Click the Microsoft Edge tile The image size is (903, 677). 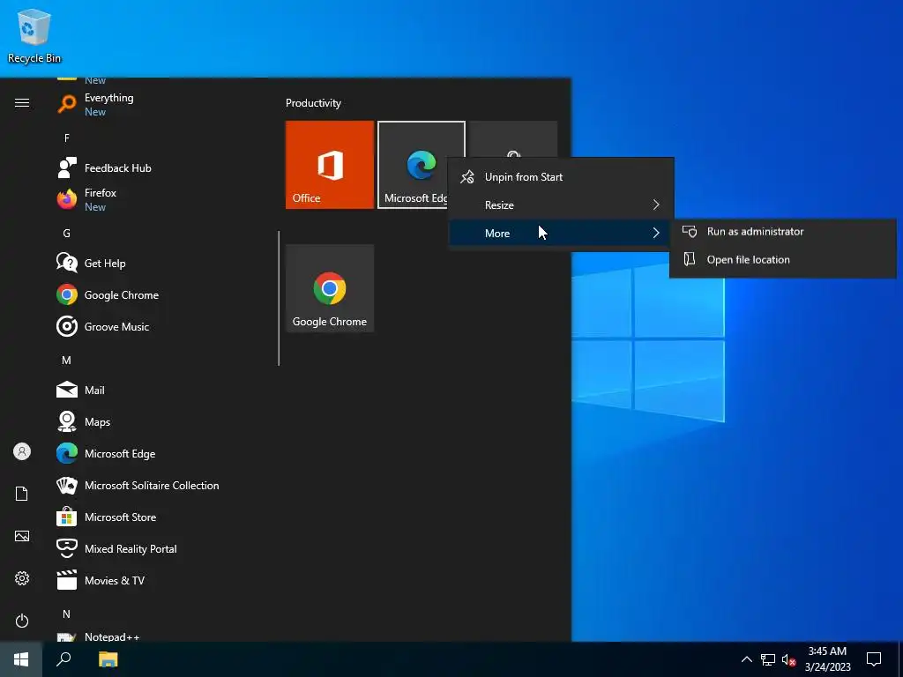(x=421, y=165)
